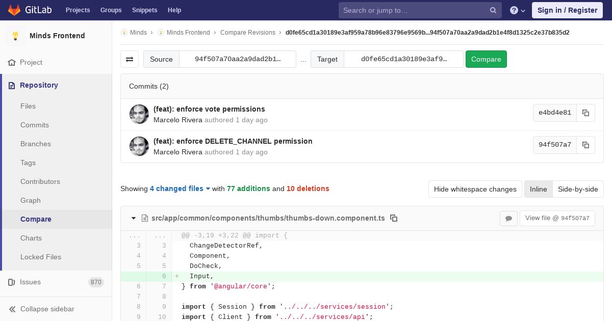Swap source and target revisions icon

[130, 59]
